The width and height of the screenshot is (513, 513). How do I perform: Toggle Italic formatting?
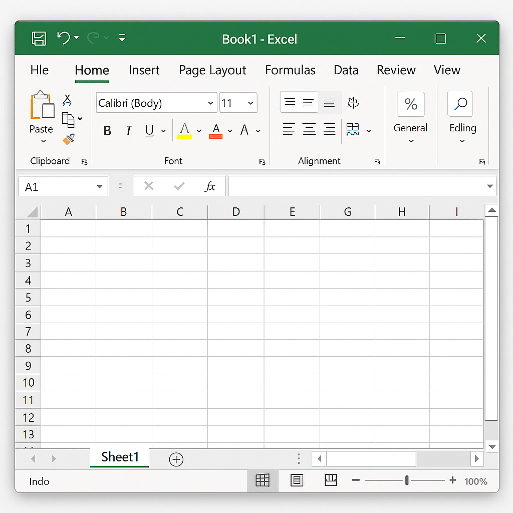[129, 131]
